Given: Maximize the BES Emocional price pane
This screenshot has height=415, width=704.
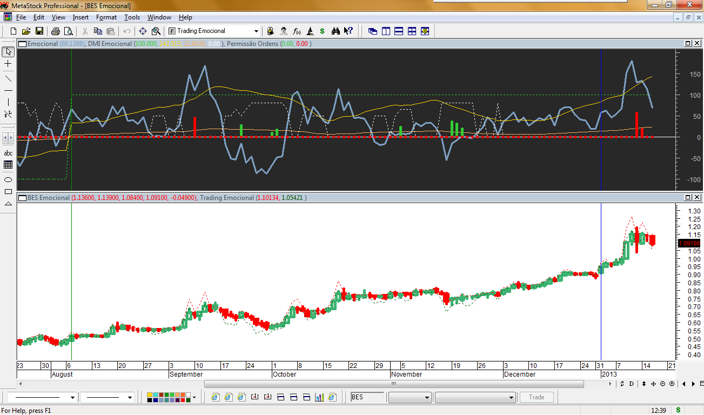Looking at the screenshot, I should [x=688, y=197].
